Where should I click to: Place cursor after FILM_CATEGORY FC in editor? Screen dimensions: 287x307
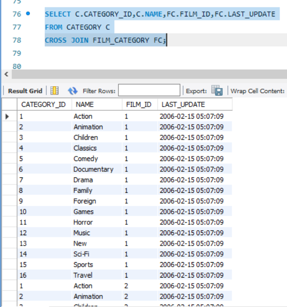tap(166, 40)
